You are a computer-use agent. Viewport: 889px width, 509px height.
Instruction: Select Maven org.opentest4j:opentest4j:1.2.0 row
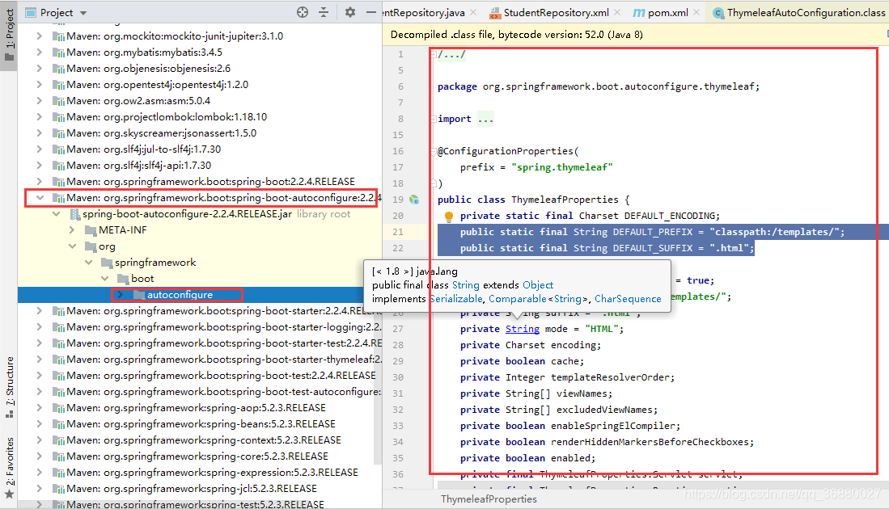point(200,84)
